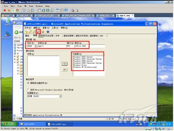Click the right arrow to add OS
This screenshot has width=174, height=131.
(65, 64)
